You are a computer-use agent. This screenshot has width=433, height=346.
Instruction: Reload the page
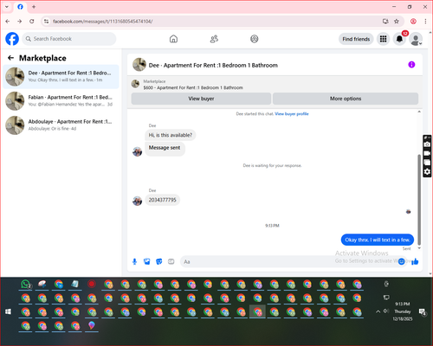click(x=32, y=22)
